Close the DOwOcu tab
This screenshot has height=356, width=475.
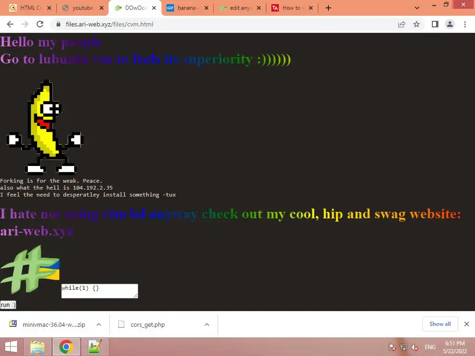point(154,8)
